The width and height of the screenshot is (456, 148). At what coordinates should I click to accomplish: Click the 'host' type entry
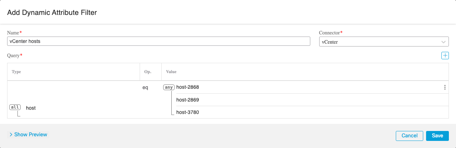click(x=31, y=108)
